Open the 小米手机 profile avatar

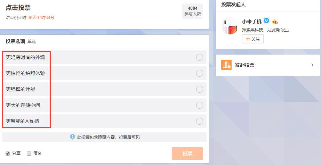pos(230,26)
